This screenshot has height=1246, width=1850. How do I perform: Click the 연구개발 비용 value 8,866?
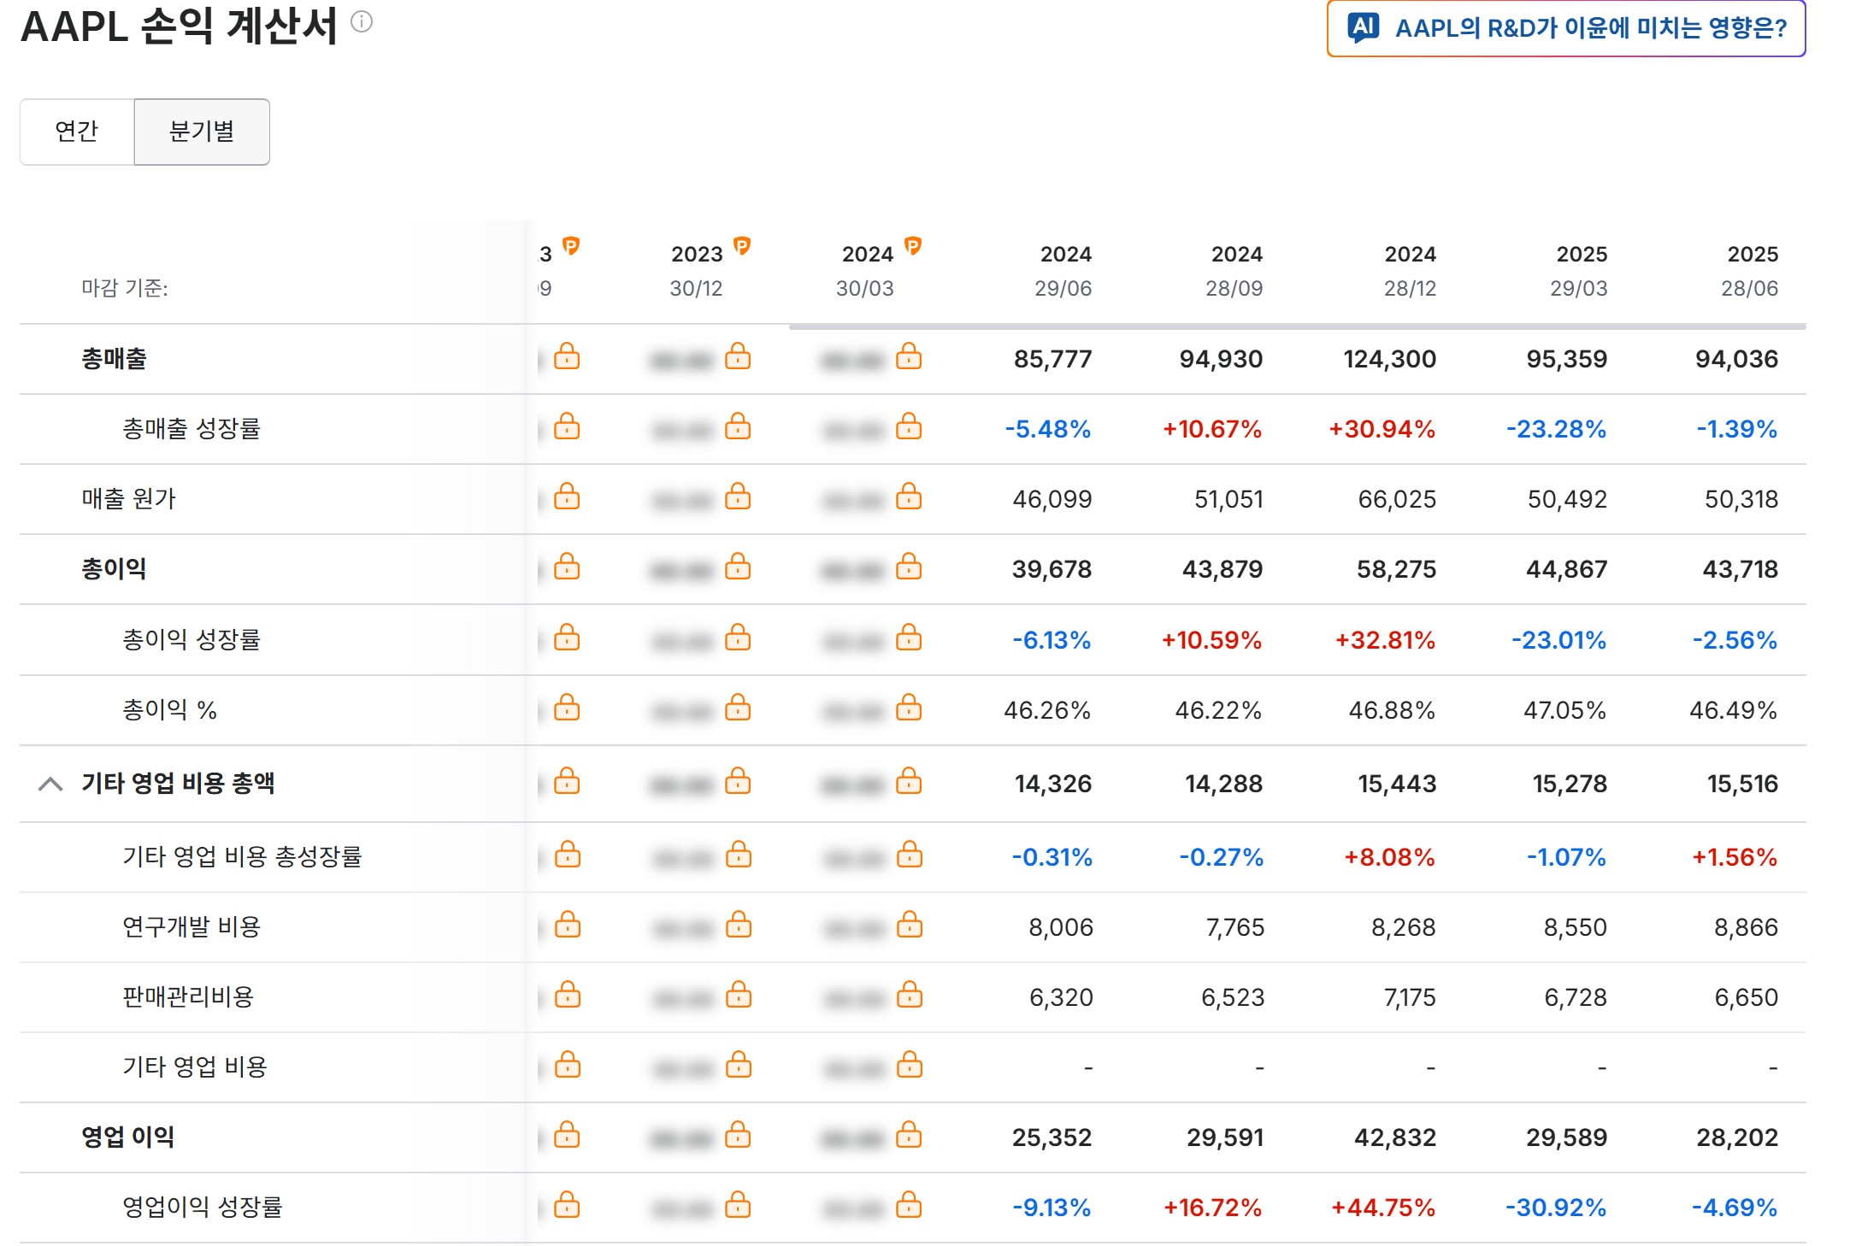[x=1746, y=927]
